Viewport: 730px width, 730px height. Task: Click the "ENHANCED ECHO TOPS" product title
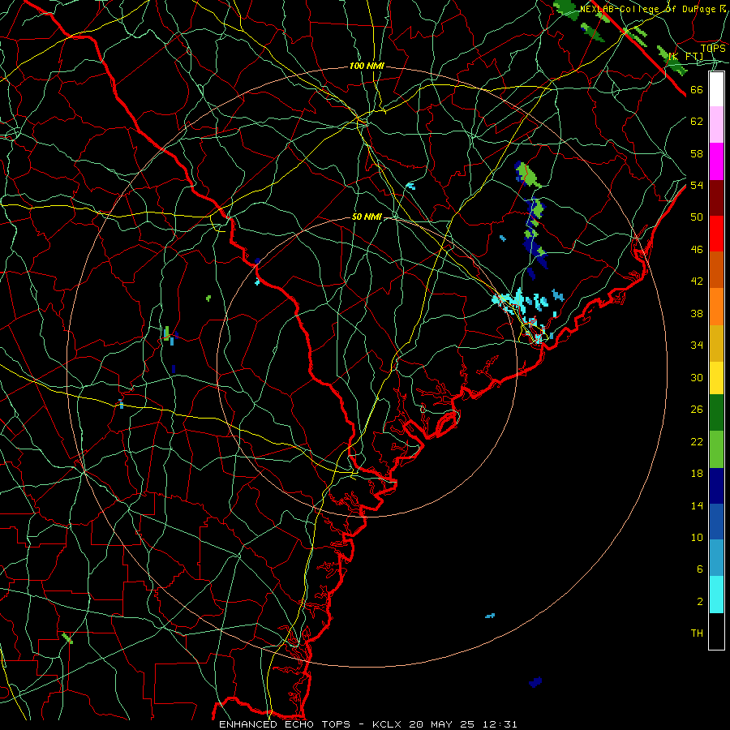(x=285, y=724)
